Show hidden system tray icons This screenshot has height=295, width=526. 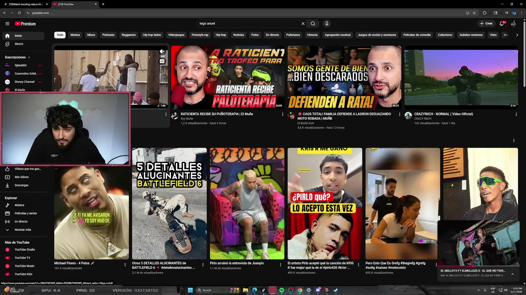478,290
